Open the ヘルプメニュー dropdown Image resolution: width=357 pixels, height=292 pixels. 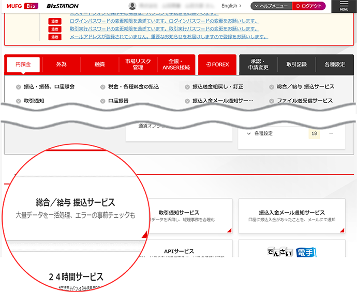coord(271,6)
